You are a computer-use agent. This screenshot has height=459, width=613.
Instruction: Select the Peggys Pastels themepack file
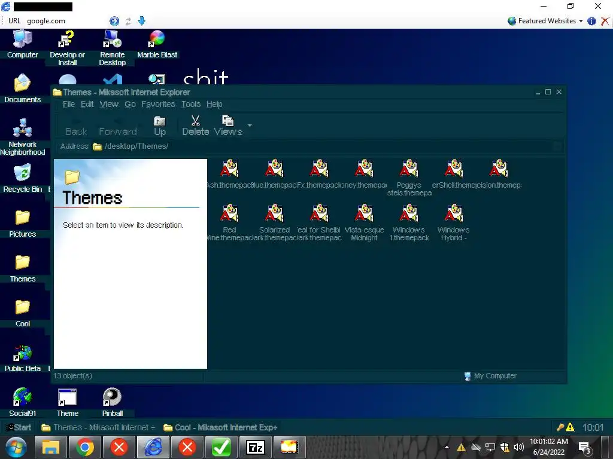pyautogui.click(x=409, y=178)
